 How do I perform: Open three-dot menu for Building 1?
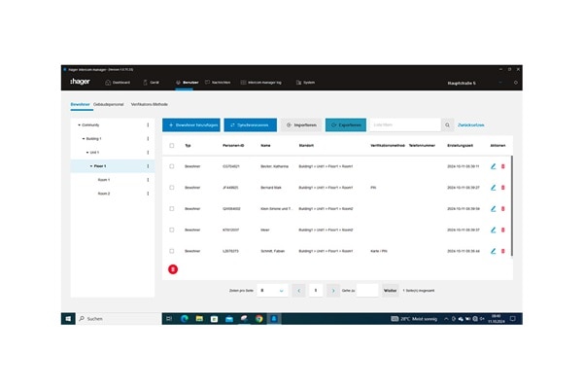pyautogui.click(x=148, y=139)
